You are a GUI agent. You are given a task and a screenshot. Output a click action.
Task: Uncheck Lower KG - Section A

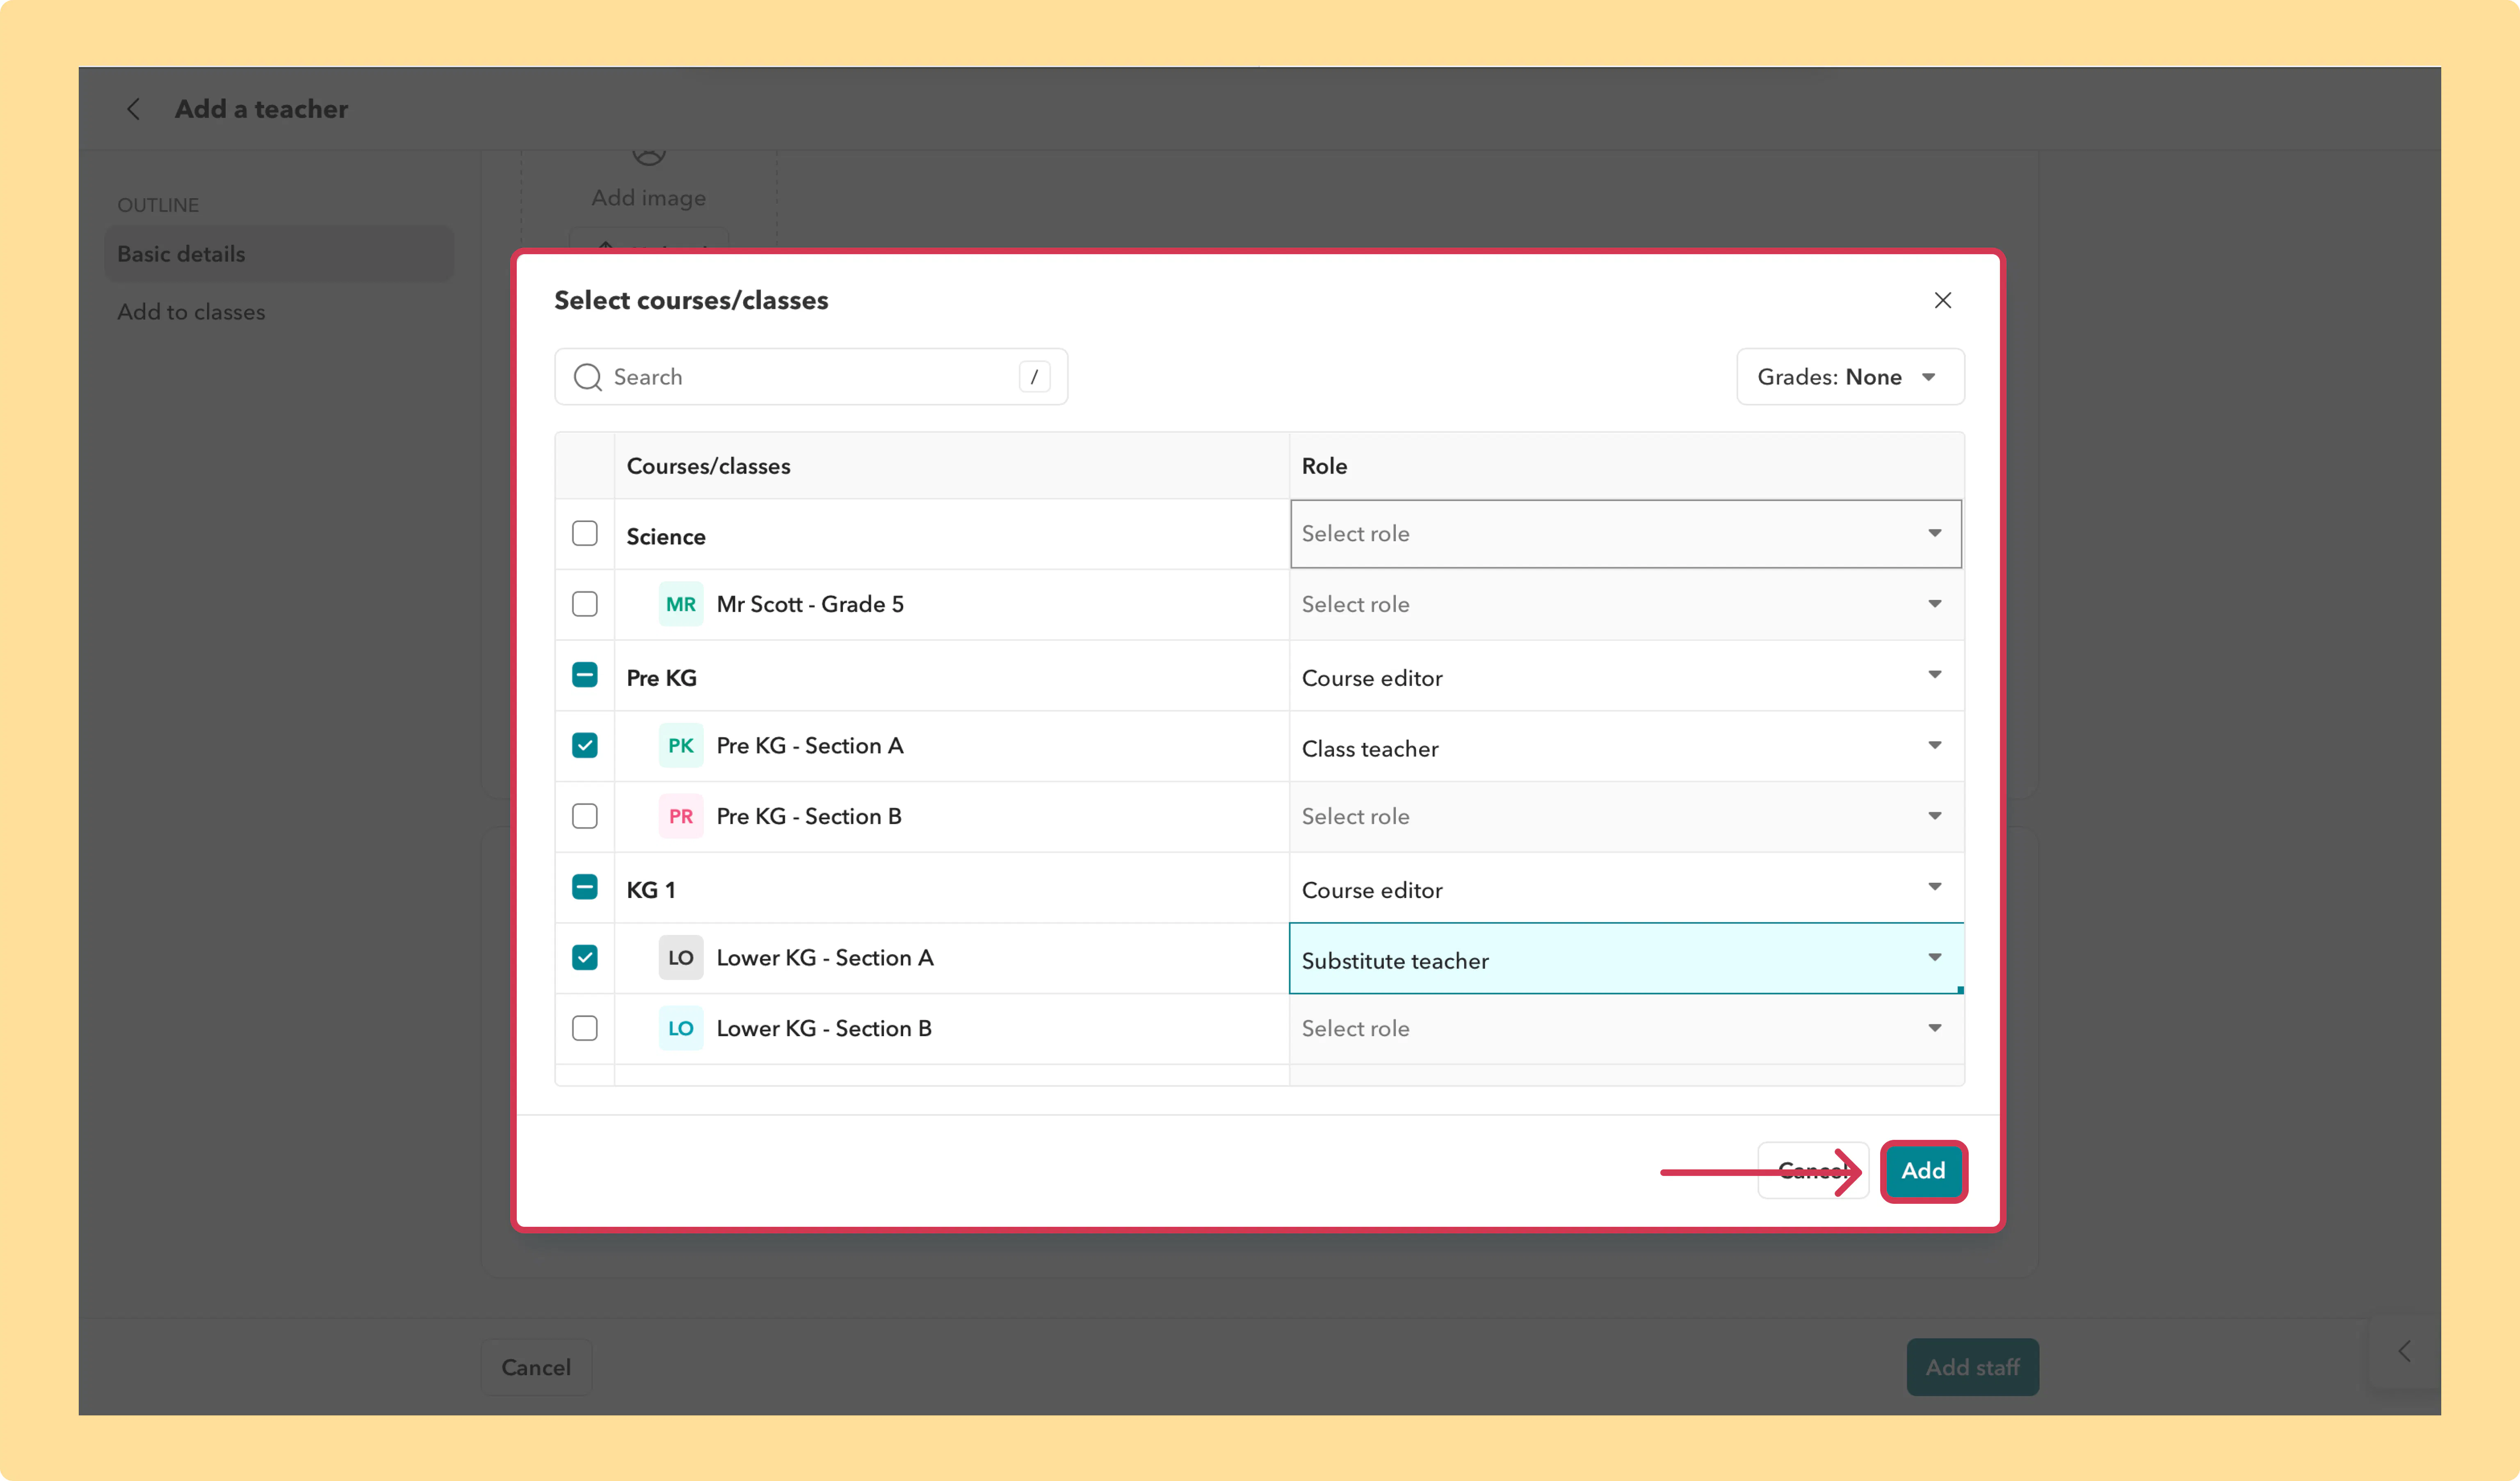tap(585, 957)
